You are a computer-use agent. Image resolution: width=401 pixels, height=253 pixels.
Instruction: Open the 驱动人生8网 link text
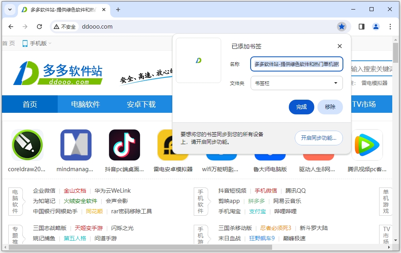tap(317, 169)
